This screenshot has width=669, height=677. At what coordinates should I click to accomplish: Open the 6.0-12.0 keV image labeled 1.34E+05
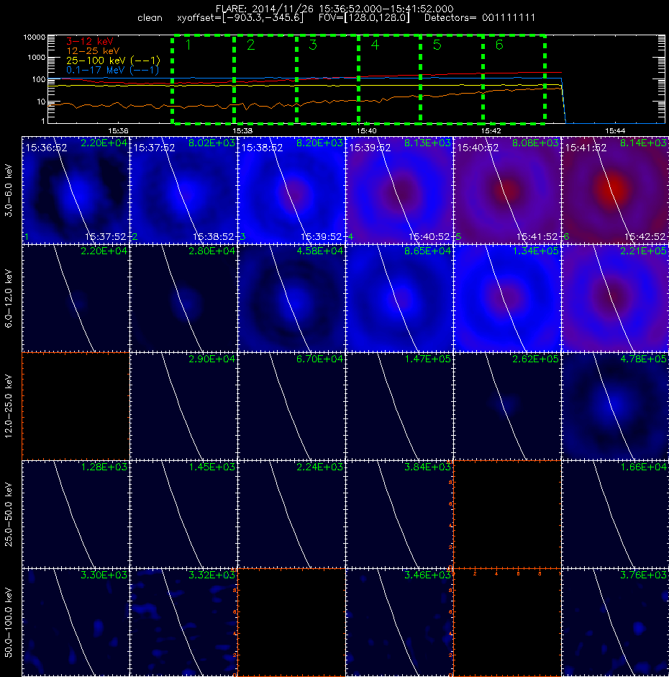click(507, 298)
